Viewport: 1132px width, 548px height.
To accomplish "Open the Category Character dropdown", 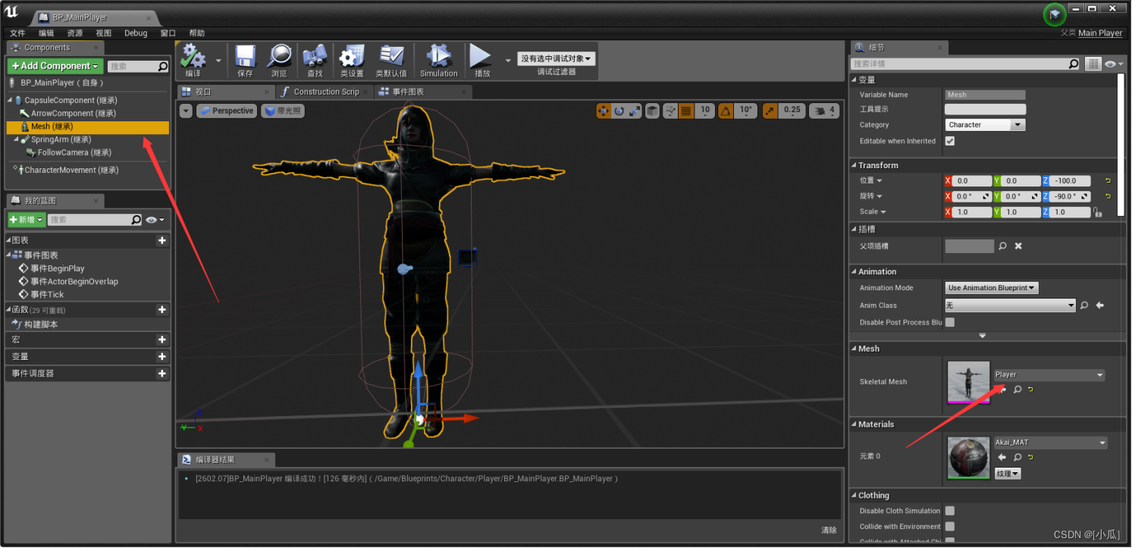I will coord(985,125).
